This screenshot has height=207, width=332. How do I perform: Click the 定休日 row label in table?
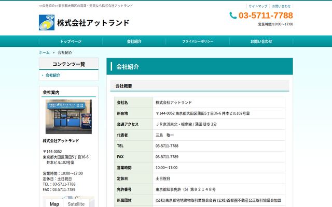click(x=122, y=179)
